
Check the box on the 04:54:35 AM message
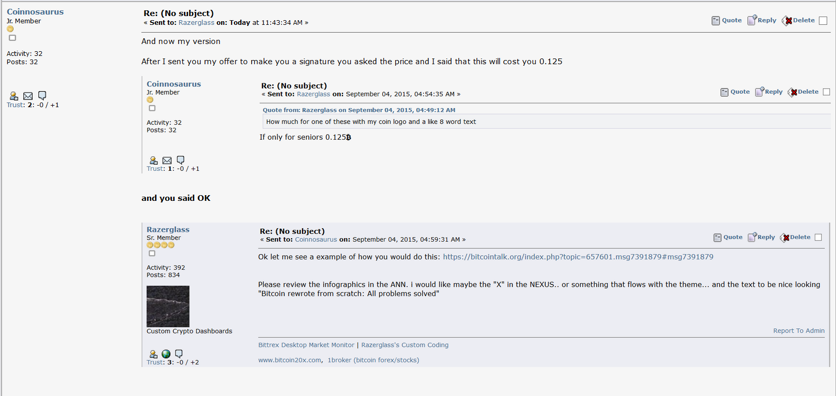[x=827, y=92]
